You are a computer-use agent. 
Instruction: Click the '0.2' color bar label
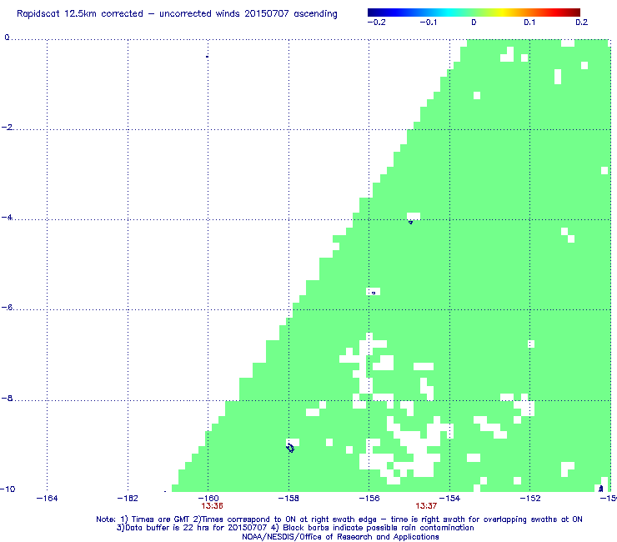pos(582,23)
